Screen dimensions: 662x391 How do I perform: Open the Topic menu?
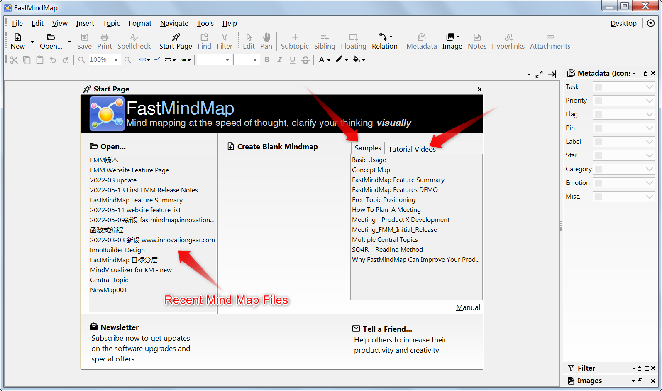[111, 23]
